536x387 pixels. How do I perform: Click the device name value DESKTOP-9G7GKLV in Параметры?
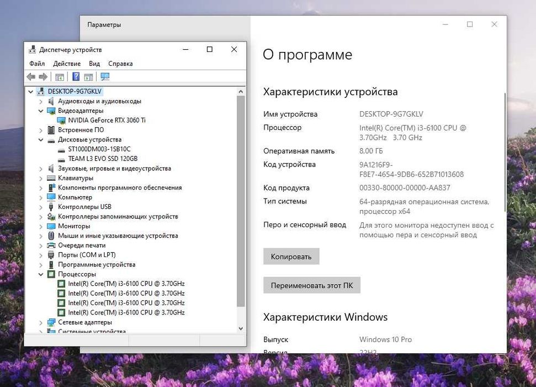click(391, 114)
